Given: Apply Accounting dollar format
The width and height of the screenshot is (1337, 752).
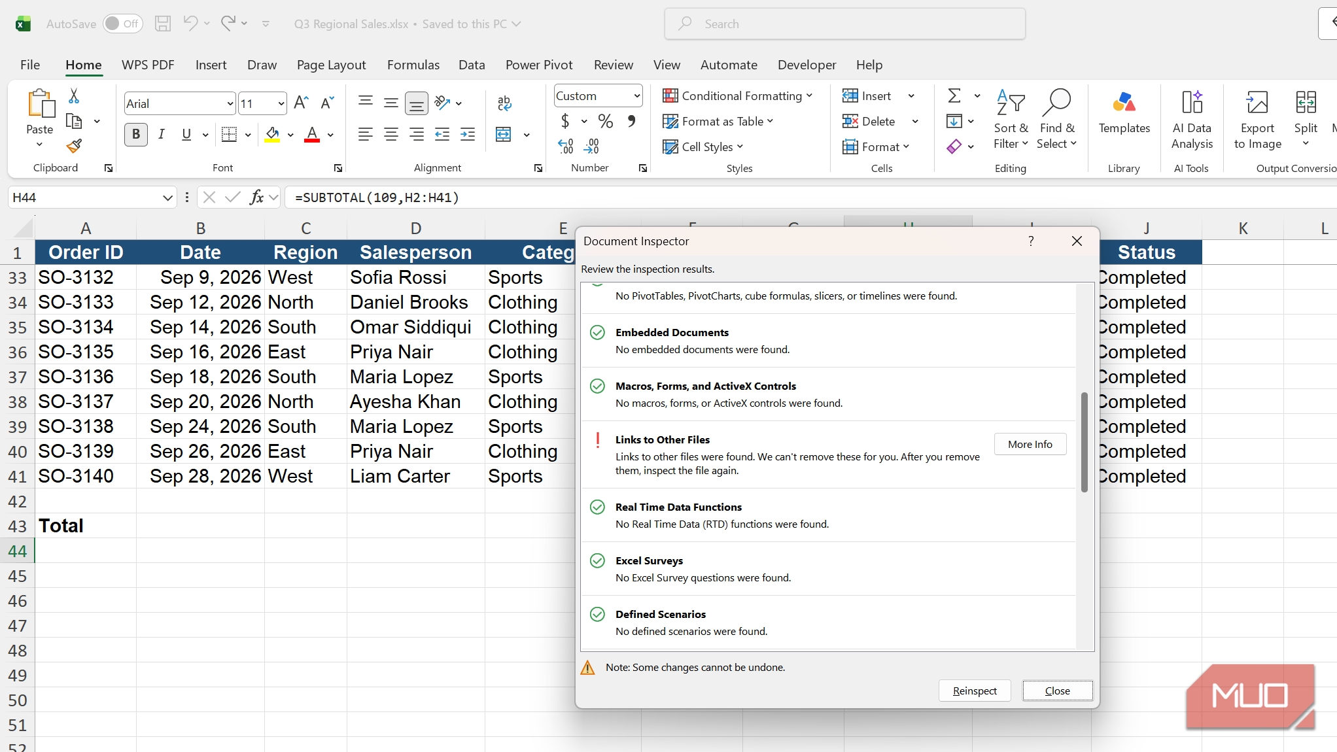Looking at the screenshot, I should pyautogui.click(x=565, y=121).
